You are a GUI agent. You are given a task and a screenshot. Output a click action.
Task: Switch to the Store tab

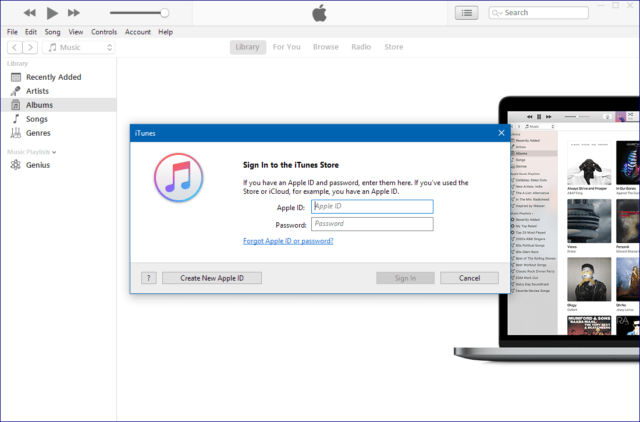393,47
